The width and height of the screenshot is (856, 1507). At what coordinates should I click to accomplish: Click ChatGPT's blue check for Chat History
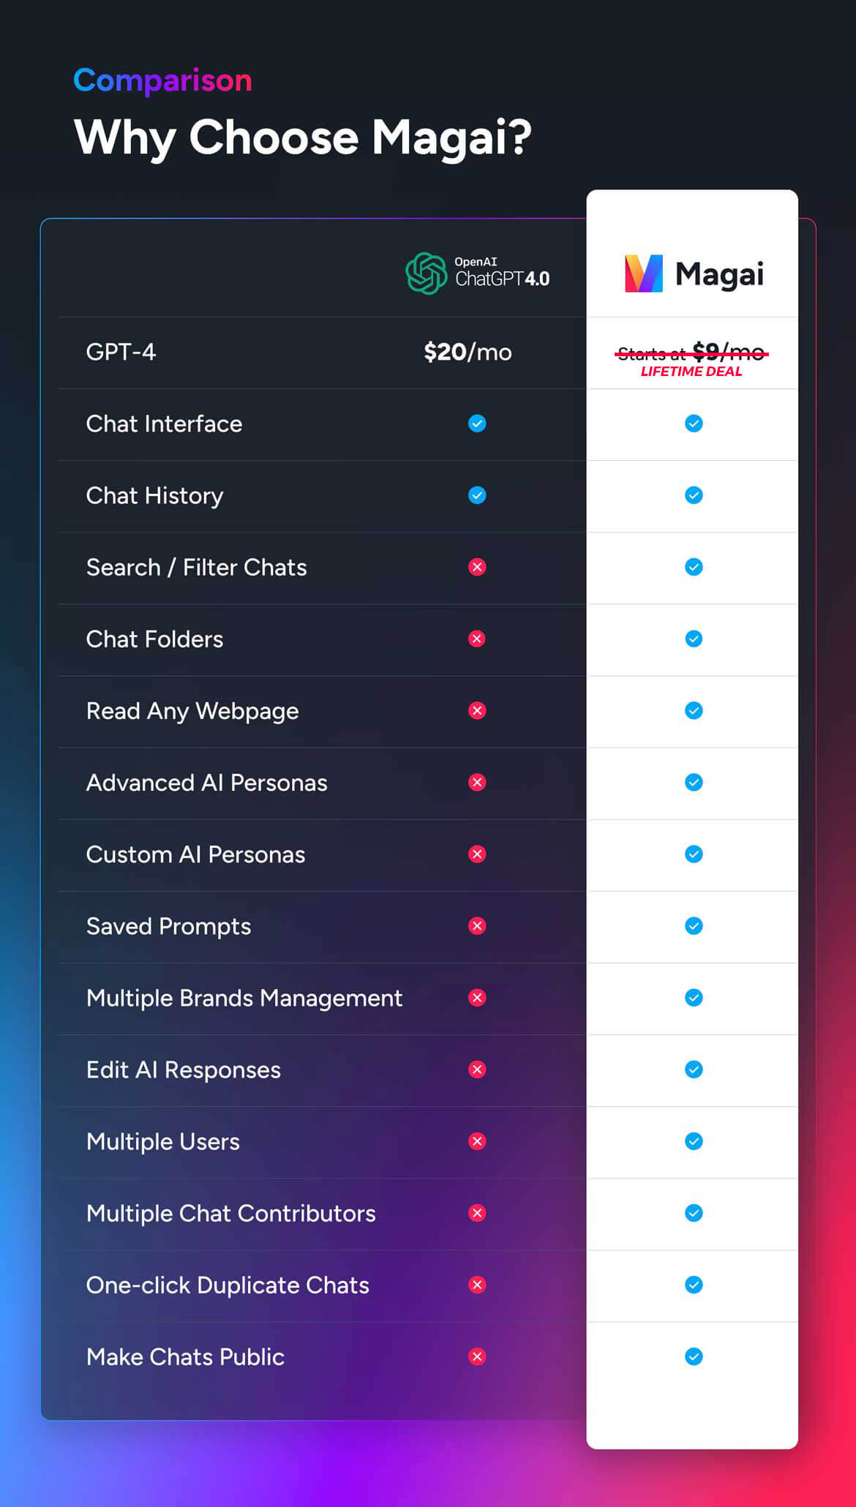(477, 495)
